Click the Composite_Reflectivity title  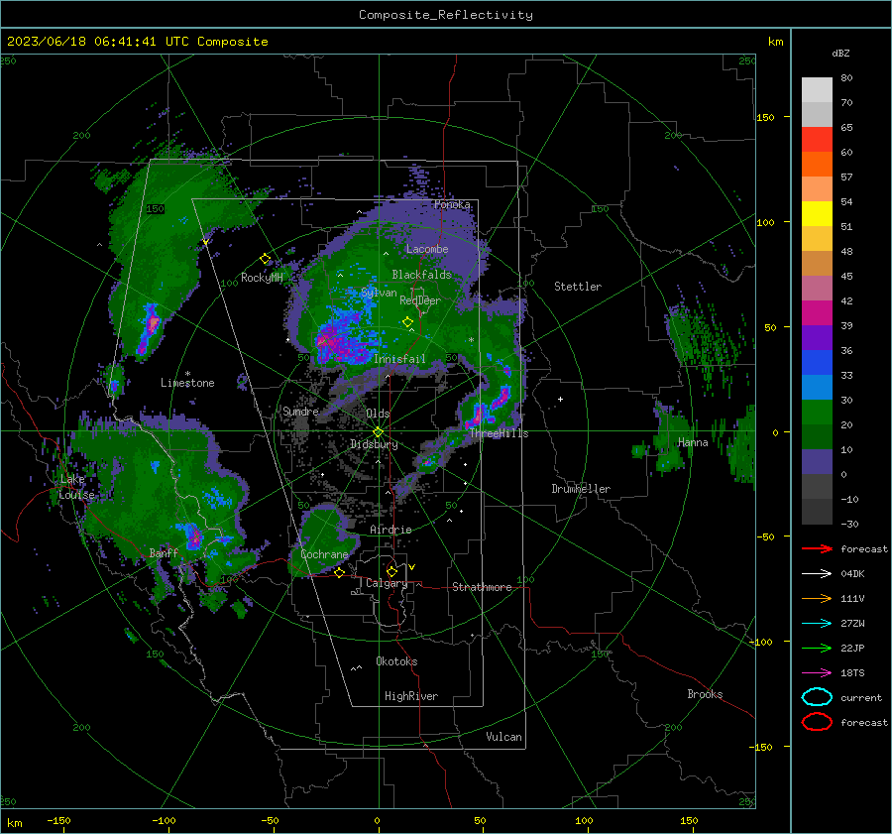(446, 15)
